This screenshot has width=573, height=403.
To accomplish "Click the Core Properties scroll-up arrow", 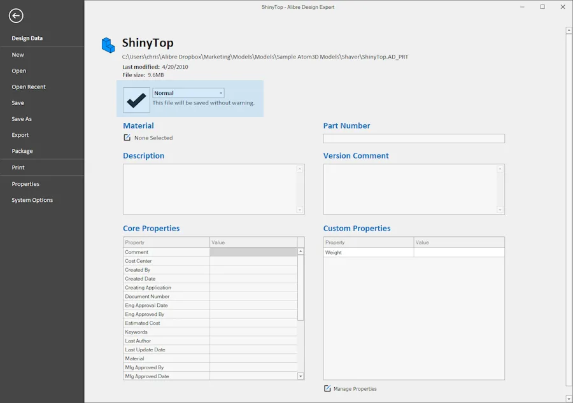I will 301,251.
